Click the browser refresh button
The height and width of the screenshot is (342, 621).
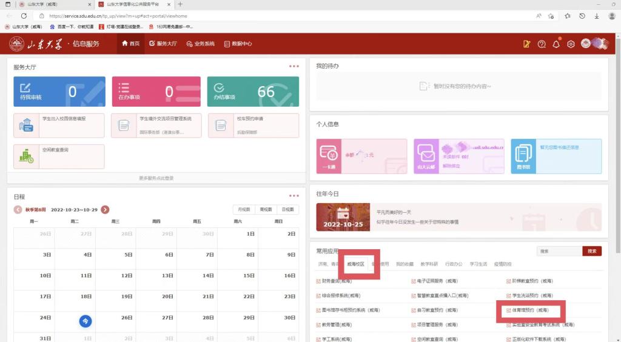[24, 16]
